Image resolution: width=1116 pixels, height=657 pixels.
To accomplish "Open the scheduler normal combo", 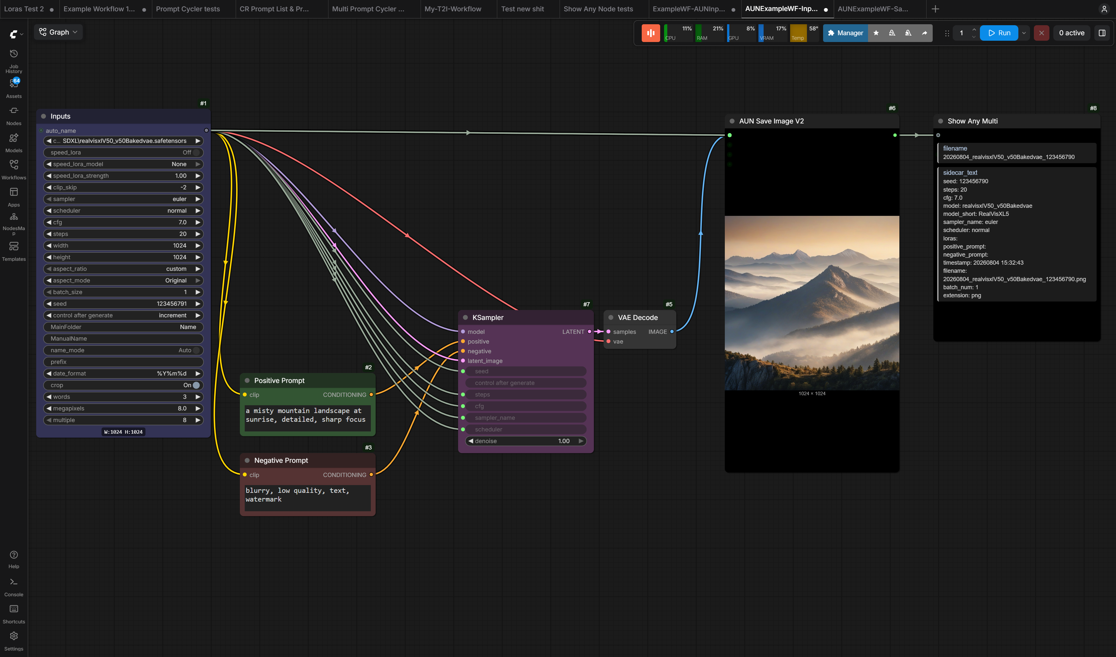I will pyautogui.click(x=123, y=211).
